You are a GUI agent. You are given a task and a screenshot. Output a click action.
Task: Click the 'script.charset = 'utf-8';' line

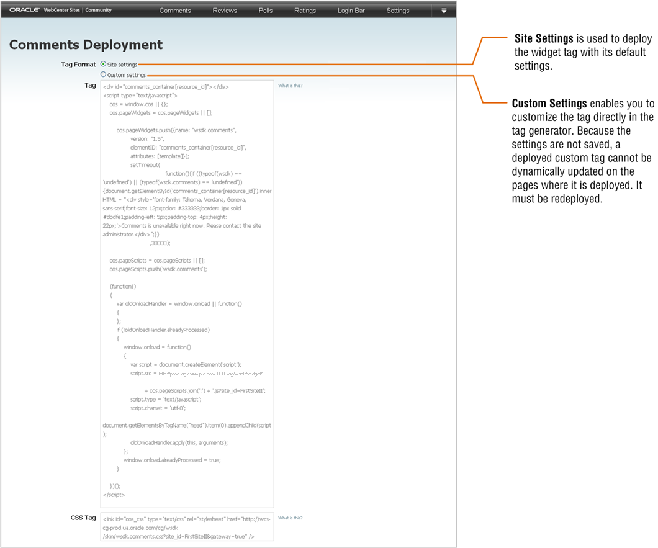click(x=158, y=408)
